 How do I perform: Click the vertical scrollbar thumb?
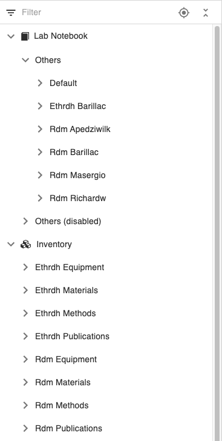pos(217,233)
